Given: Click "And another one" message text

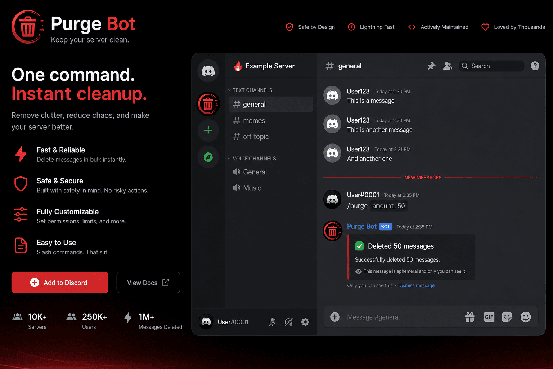Looking at the screenshot, I should (x=369, y=159).
